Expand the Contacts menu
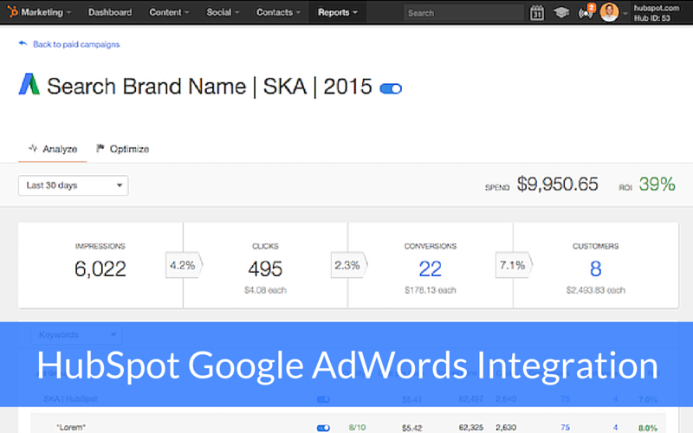The height and width of the screenshot is (433, 693). click(x=278, y=12)
